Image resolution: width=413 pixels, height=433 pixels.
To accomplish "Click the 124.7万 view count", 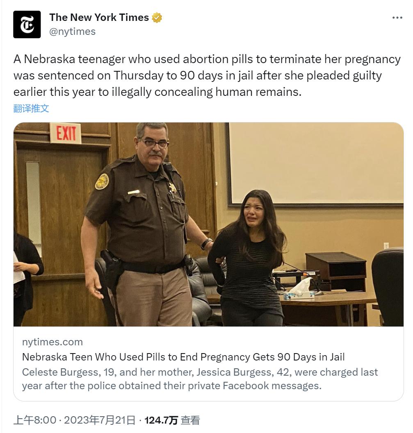I will 161,420.
